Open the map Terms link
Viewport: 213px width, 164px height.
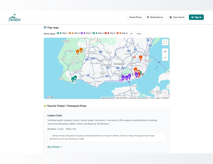[152, 98]
